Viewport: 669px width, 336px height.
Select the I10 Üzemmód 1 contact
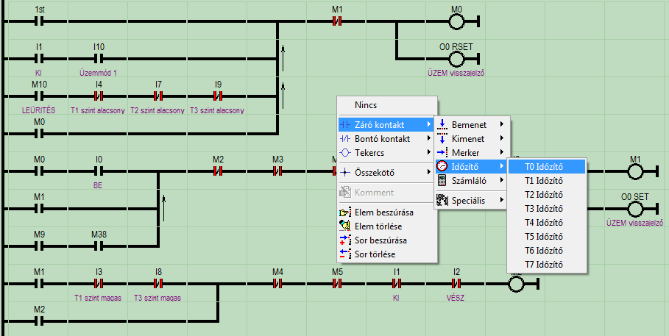[99, 60]
